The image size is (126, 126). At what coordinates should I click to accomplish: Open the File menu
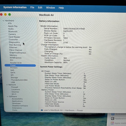(32, 8)
